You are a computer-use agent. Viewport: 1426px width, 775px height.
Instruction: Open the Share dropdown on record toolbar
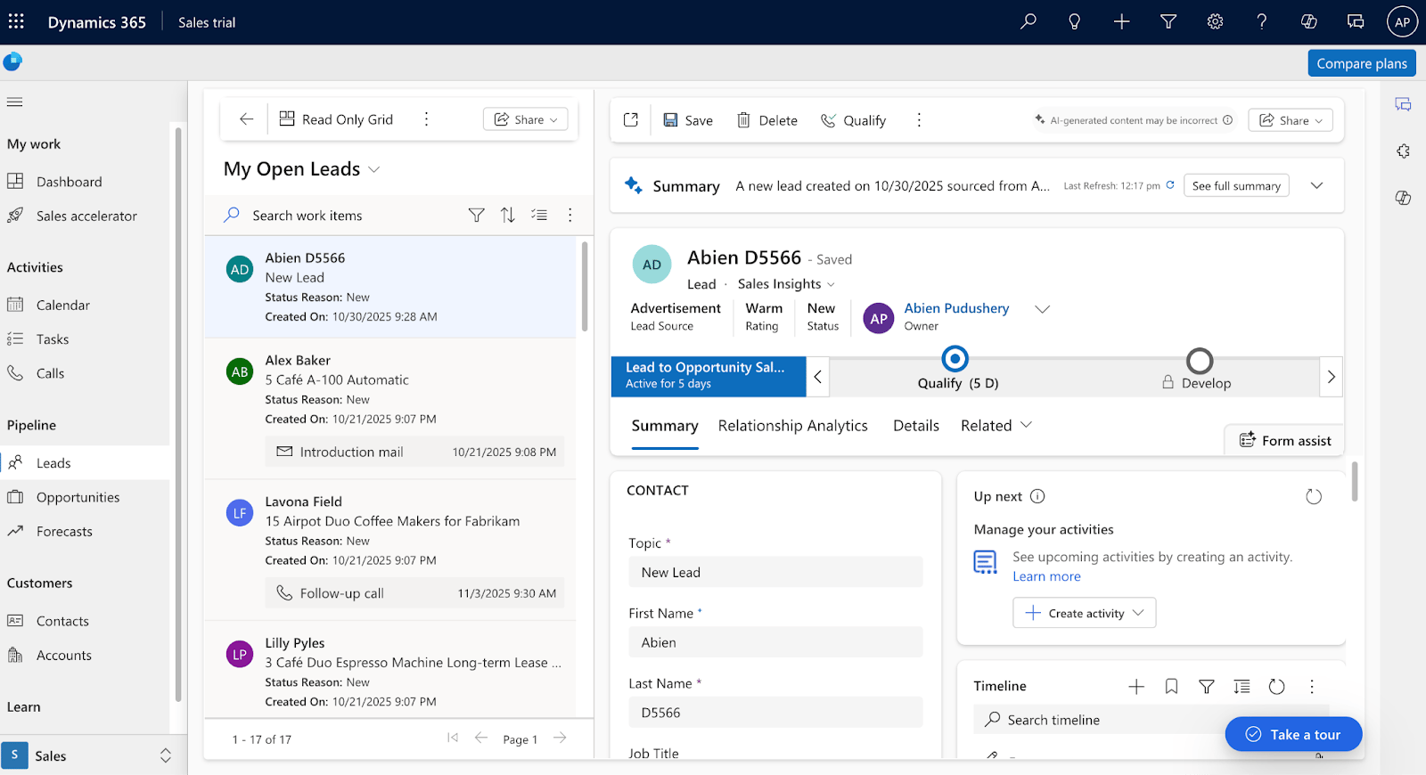(1291, 120)
